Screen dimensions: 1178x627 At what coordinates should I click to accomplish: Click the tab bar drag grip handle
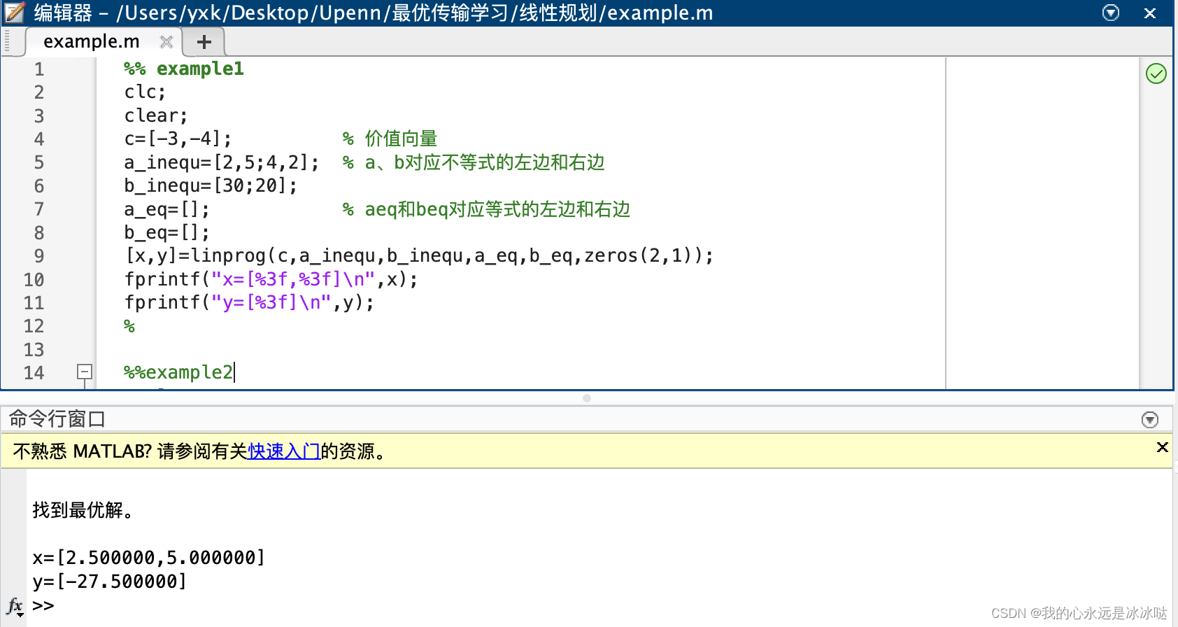coord(8,41)
